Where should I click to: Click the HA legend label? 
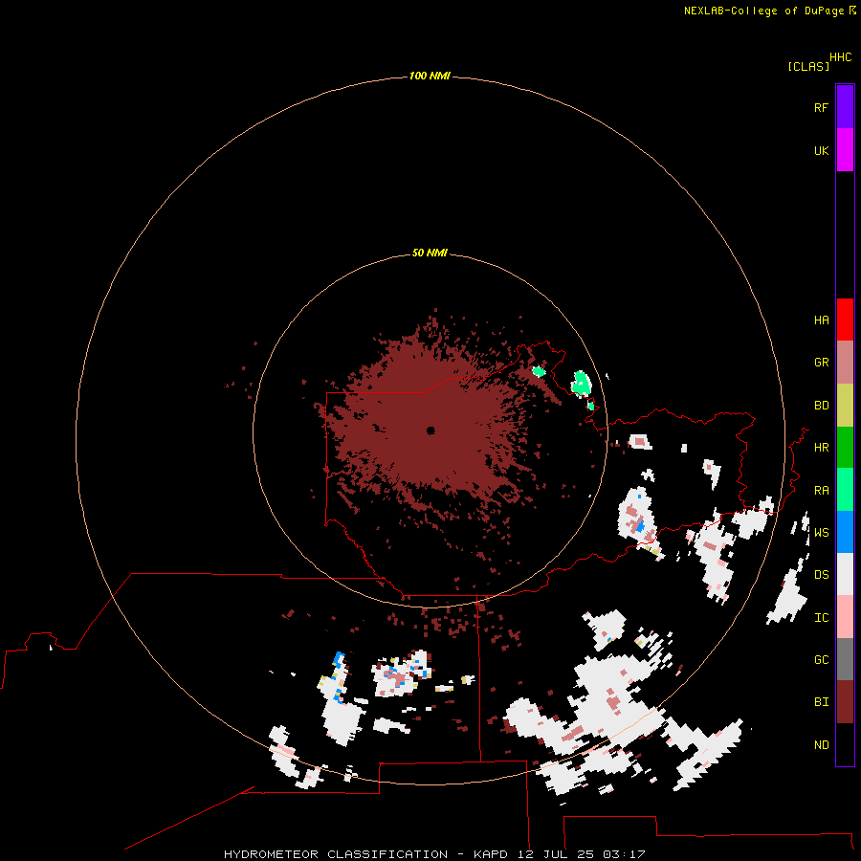pos(821,320)
